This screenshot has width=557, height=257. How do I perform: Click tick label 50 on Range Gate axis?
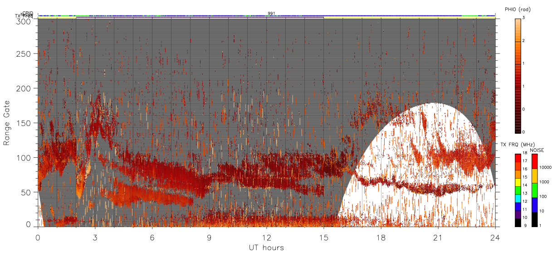click(x=26, y=192)
